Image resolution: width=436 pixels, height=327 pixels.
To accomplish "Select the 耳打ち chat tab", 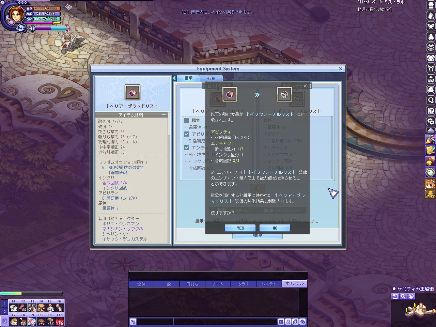I will click(192, 284).
